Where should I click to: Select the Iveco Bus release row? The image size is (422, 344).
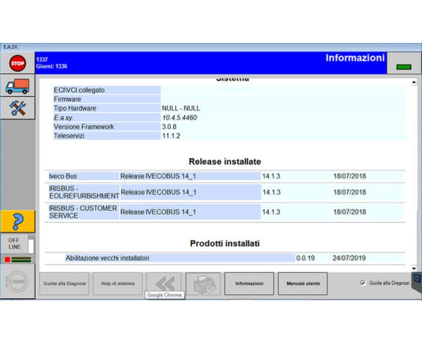point(225,176)
